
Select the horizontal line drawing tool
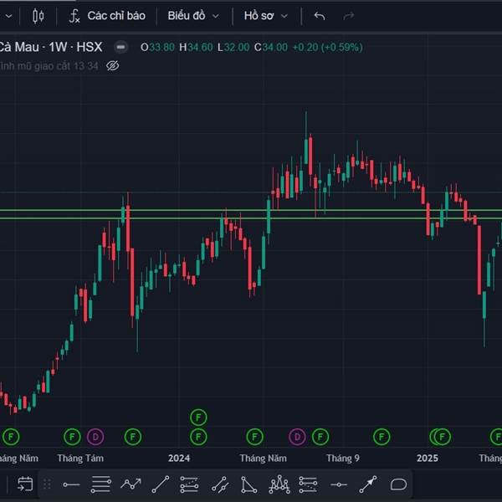[339, 484]
